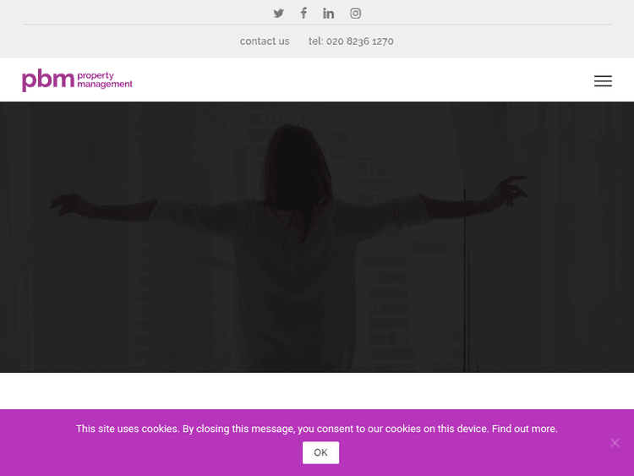Image resolution: width=634 pixels, height=476 pixels.
Task: Click the 'This site uses cookies' message text
Action: tap(279, 429)
